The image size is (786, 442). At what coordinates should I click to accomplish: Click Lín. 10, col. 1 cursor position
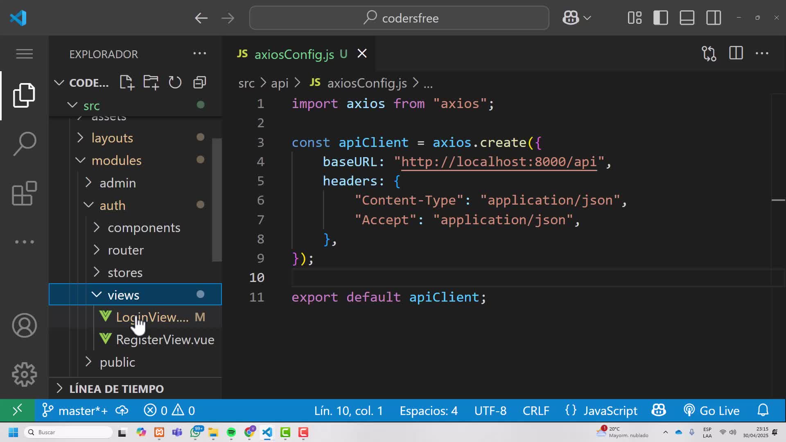(x=348, y=410)
